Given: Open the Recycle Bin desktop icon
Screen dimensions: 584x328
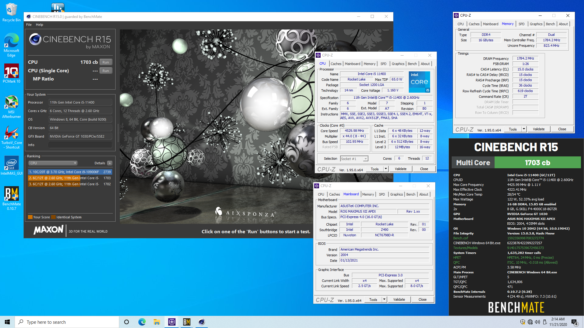Looking at the screenshot, I should click(11, 12).
